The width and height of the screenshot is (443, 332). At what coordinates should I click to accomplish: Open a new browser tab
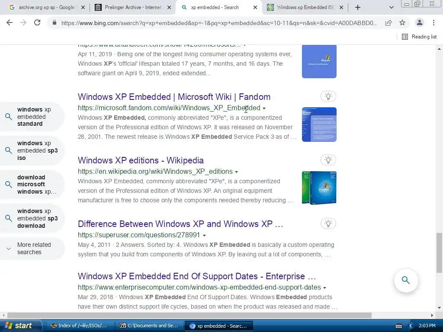[x=358, y=8]
